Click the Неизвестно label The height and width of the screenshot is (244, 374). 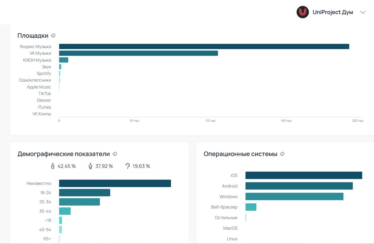39,183
